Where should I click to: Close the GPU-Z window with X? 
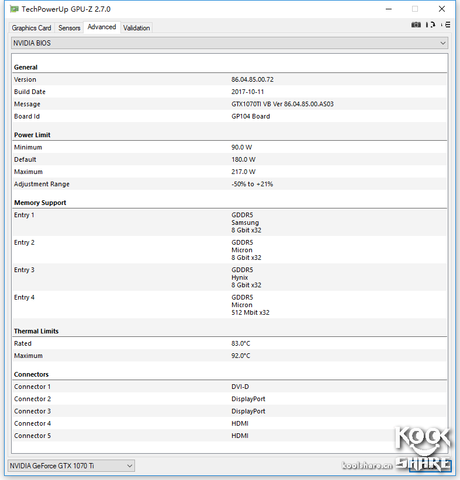tap(442, 9)
